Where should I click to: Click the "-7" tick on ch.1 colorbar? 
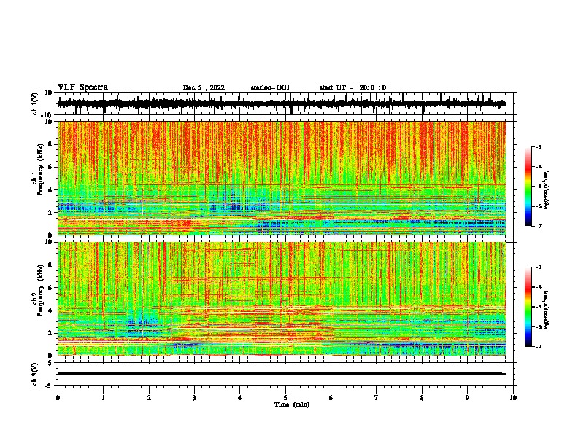pos(538,226)
